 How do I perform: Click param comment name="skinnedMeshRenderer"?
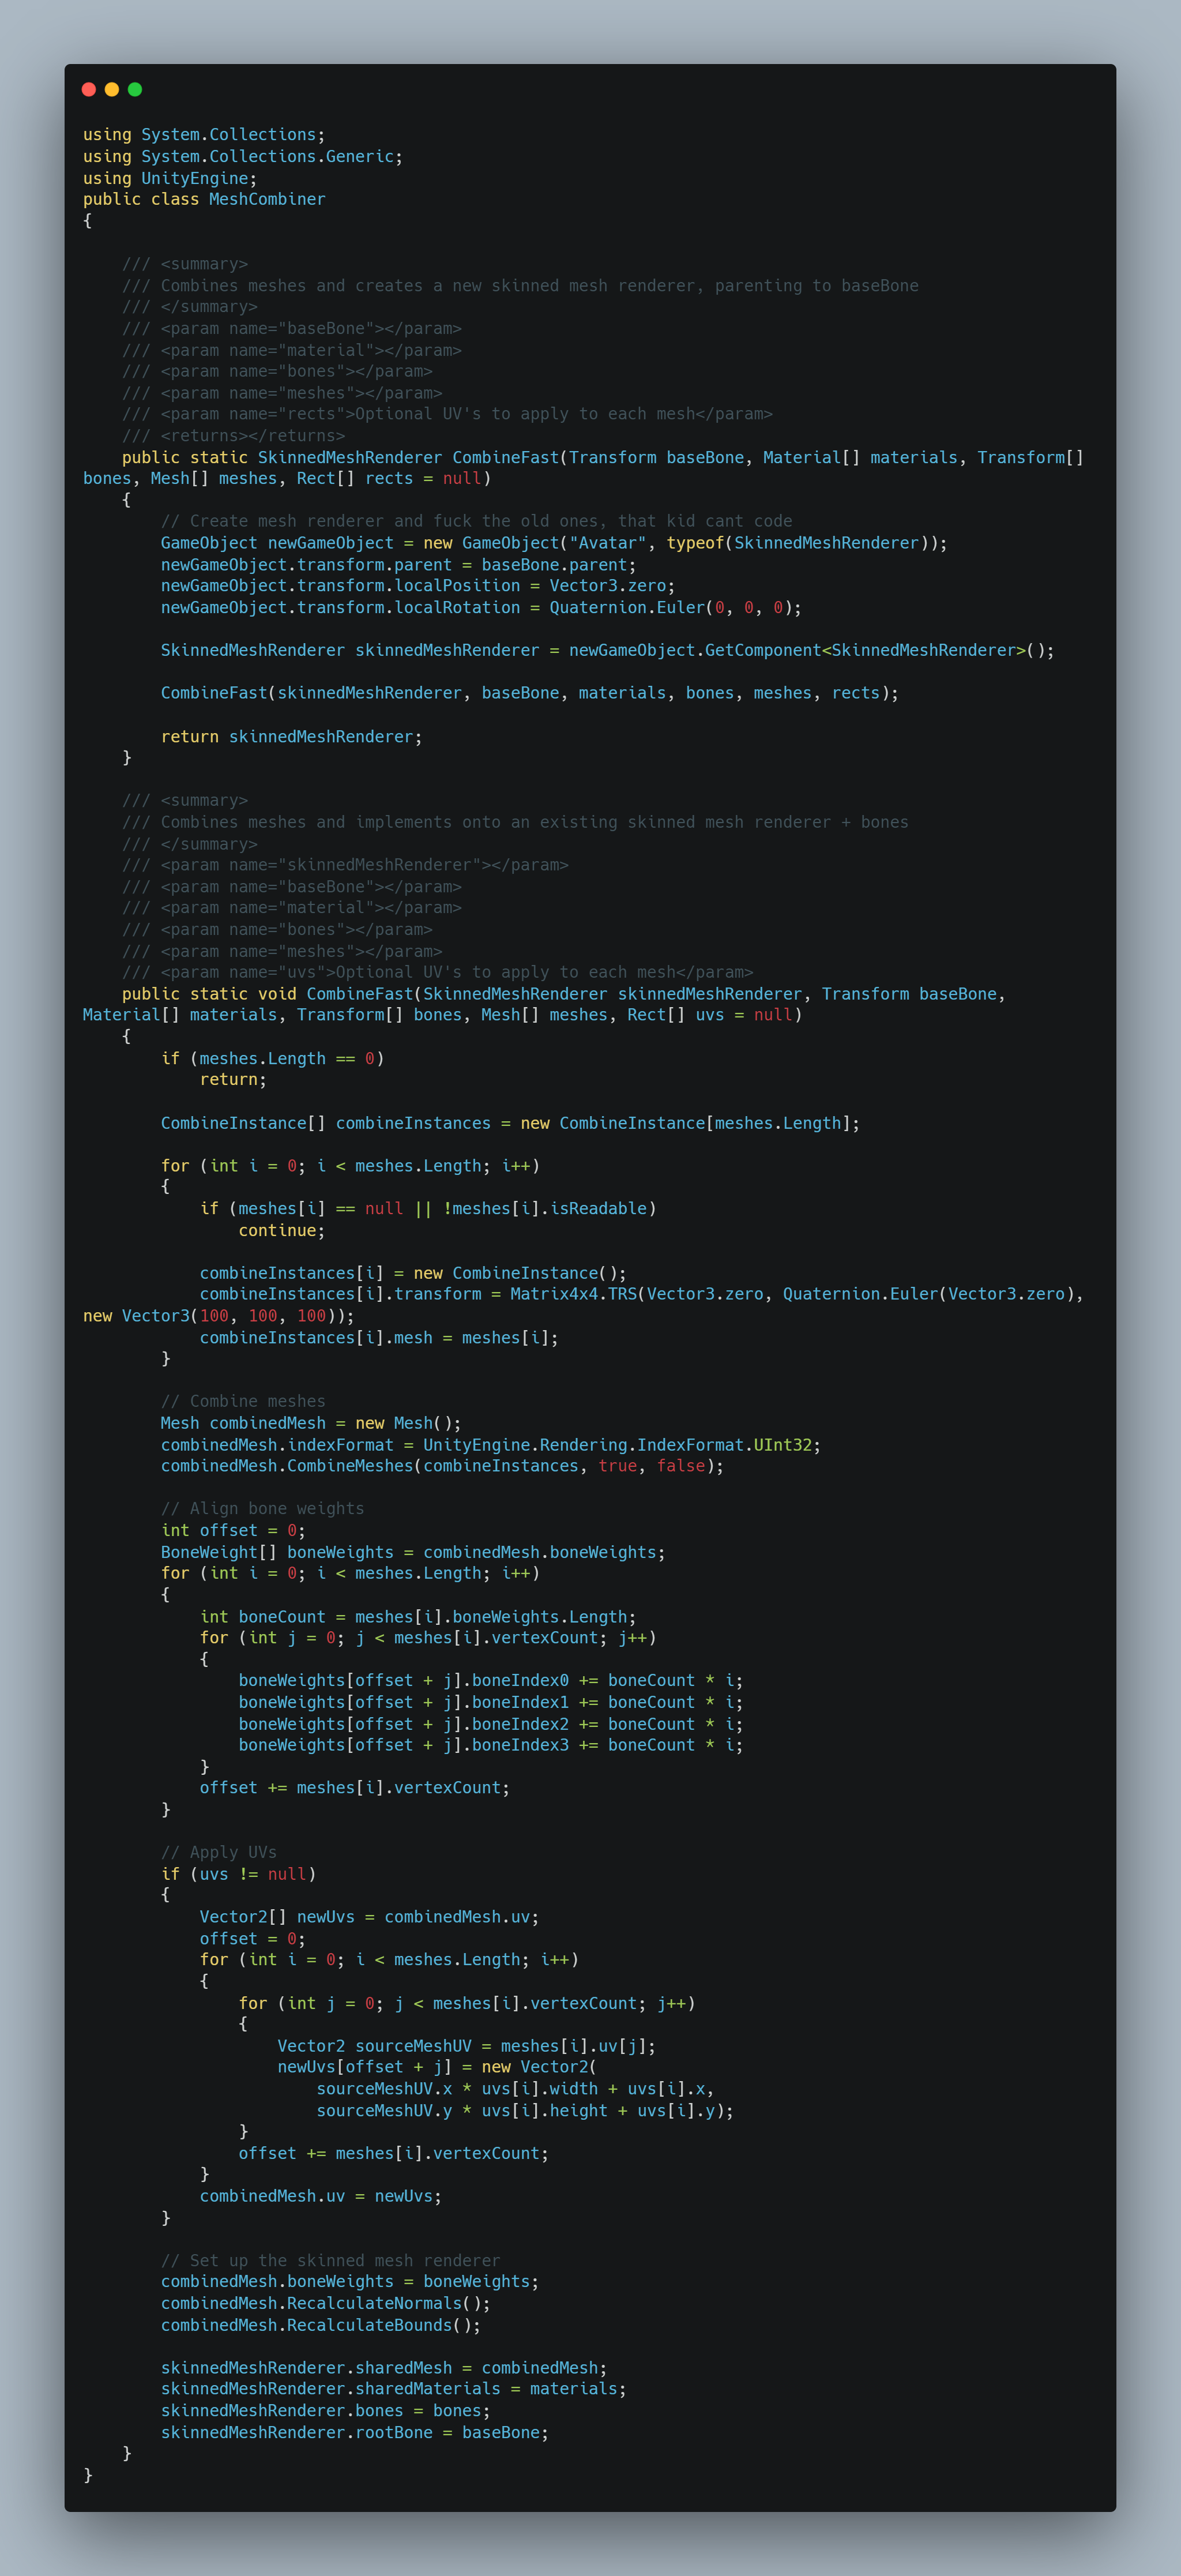coord(345,865)
